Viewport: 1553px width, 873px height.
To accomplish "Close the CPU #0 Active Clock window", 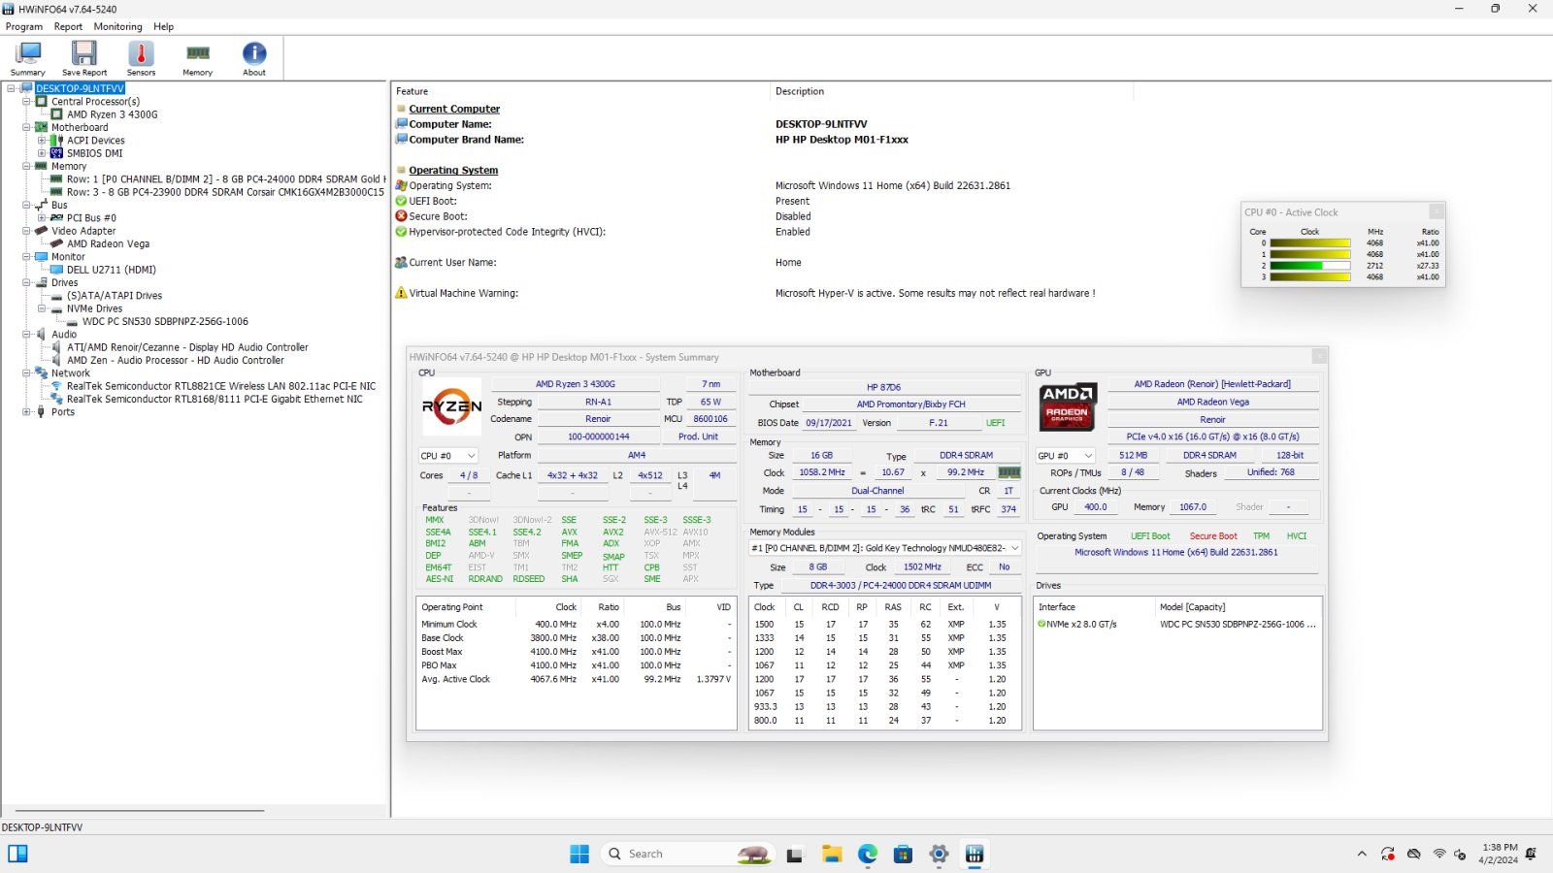I will click(x=1437, y=211).
